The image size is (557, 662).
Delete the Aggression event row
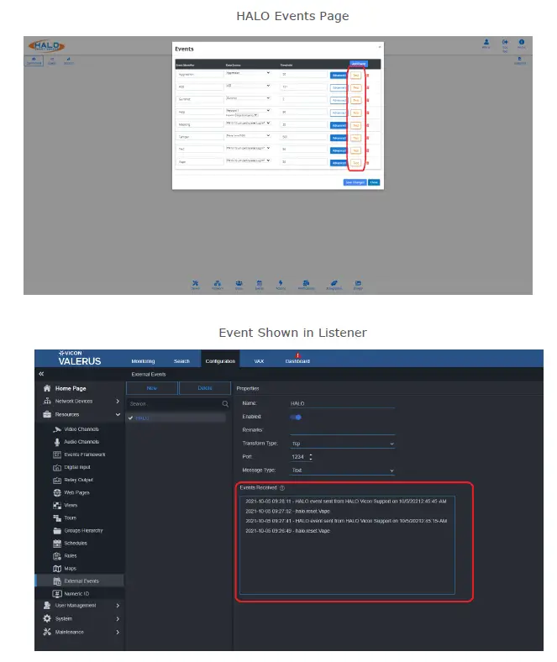tap(367, 76)
